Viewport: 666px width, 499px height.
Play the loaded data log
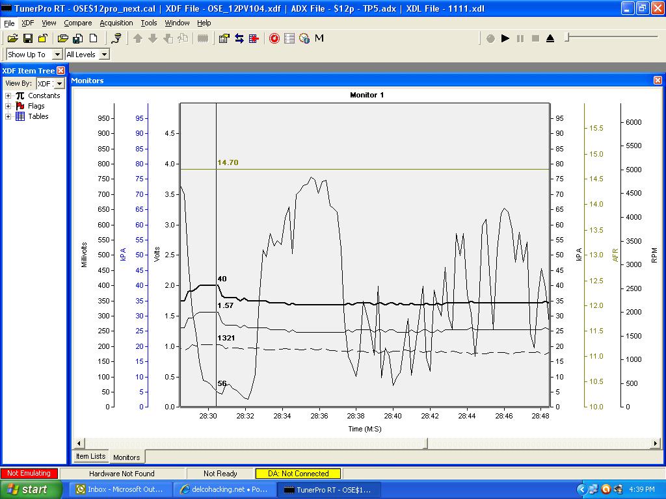pos(505,38)
